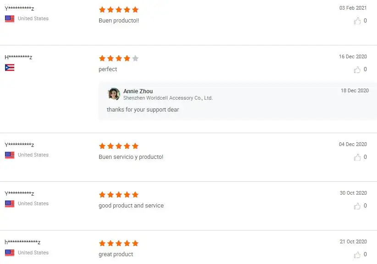Click the US flag beside 21 Oct 2020 review
The image size is (377, 264).
[x=10, y=253]
